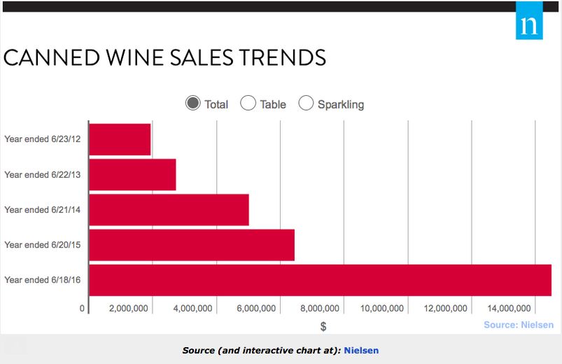Click the 'Year ended 6/21/14' axis label

(43, 210)
